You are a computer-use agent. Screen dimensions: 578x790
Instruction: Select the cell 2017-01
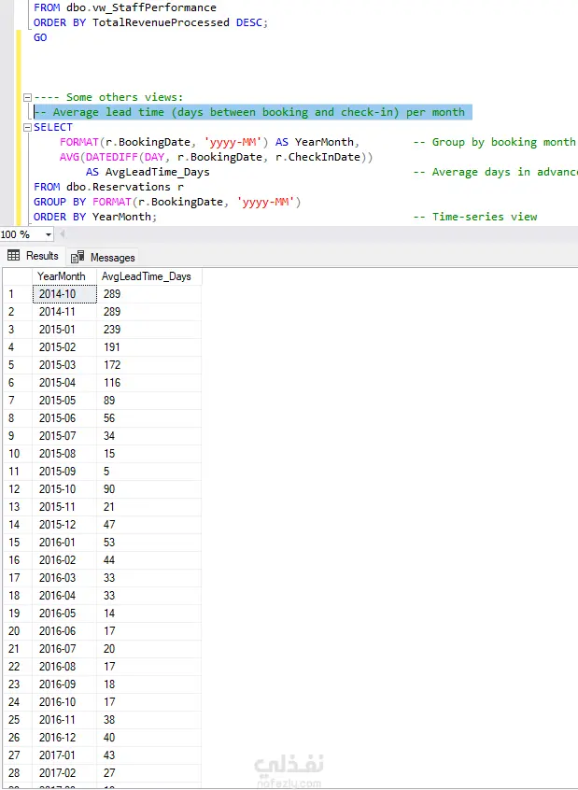tap(64, 755)
